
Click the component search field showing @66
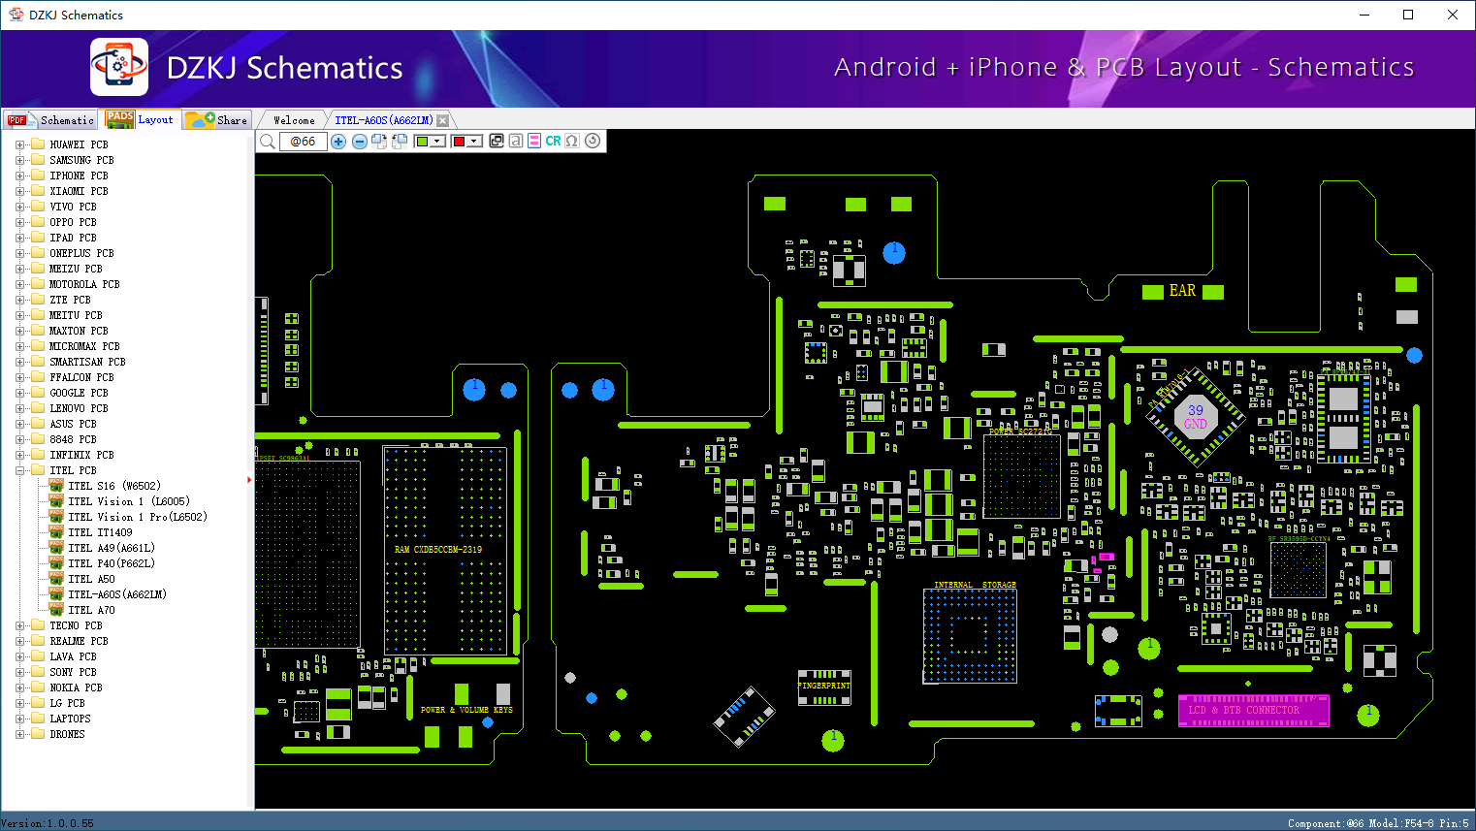pos(303,142)
